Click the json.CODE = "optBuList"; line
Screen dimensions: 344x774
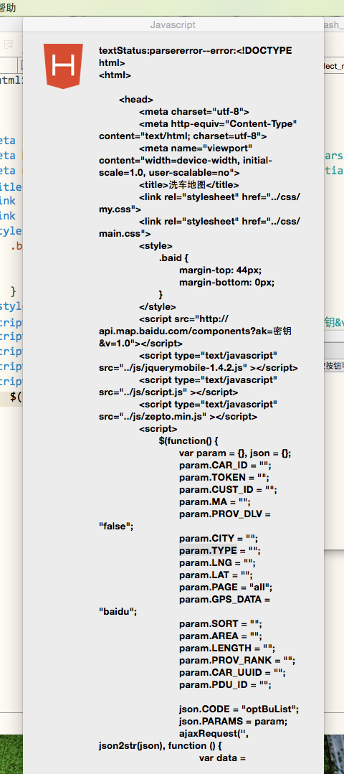click(x=239, y=709)
